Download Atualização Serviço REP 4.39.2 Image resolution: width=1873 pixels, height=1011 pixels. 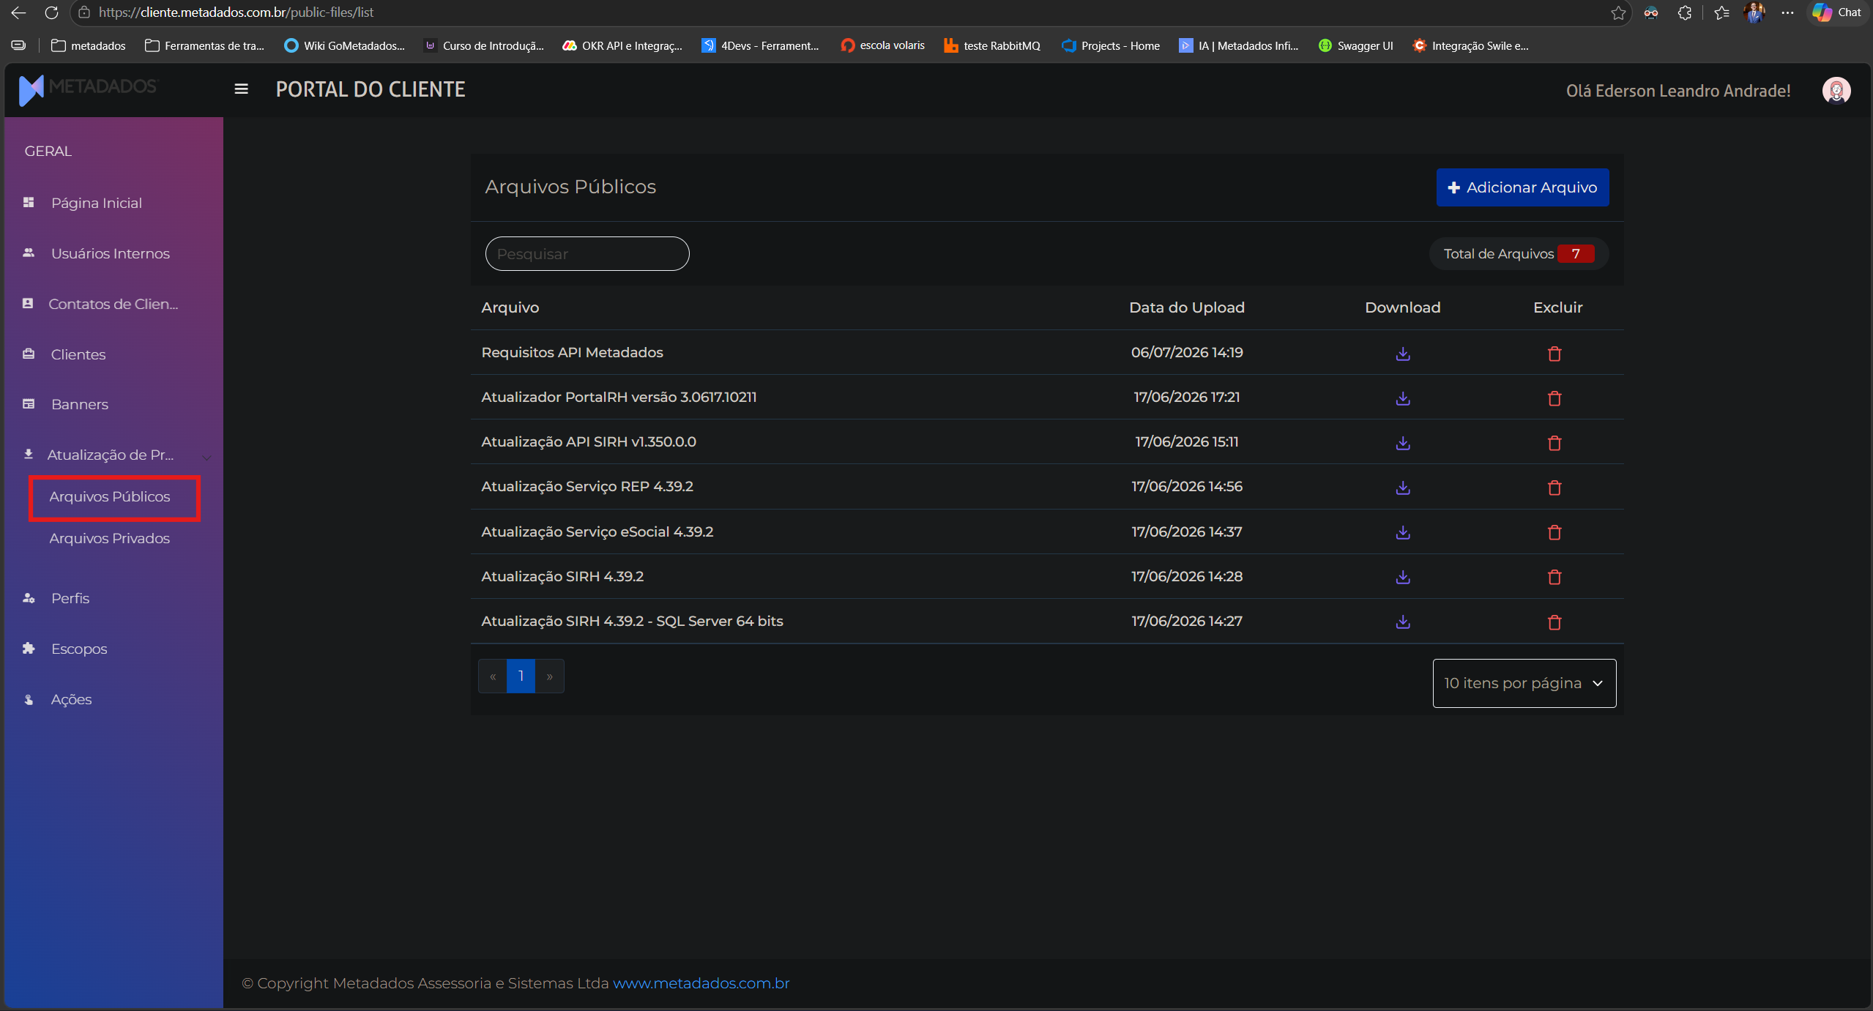point(1402,488)
